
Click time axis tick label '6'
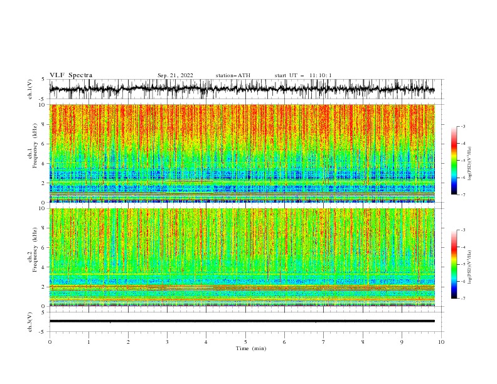[x=284, y=342]
